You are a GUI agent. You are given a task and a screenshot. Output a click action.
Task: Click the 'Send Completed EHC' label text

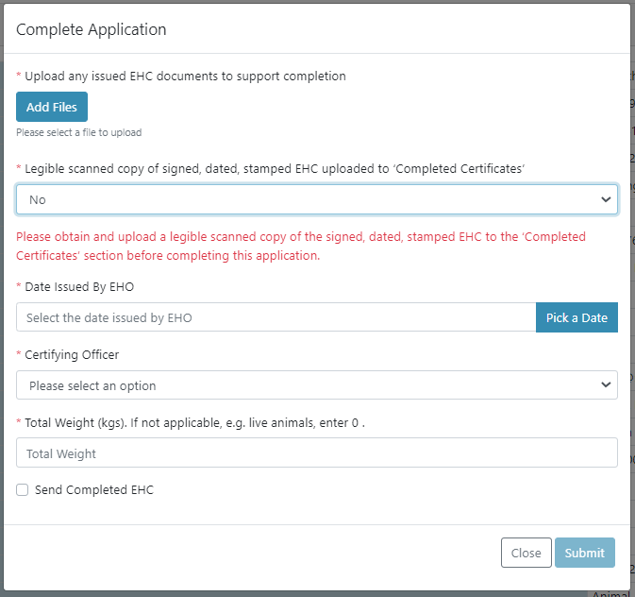tap(94, 490)
